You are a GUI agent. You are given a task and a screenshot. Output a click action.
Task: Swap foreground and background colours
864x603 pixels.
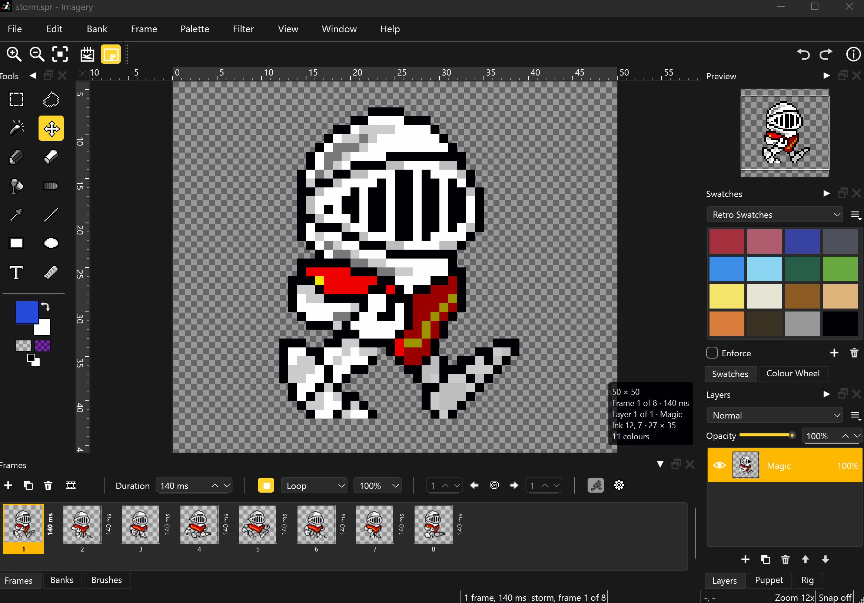coord(46,307)
